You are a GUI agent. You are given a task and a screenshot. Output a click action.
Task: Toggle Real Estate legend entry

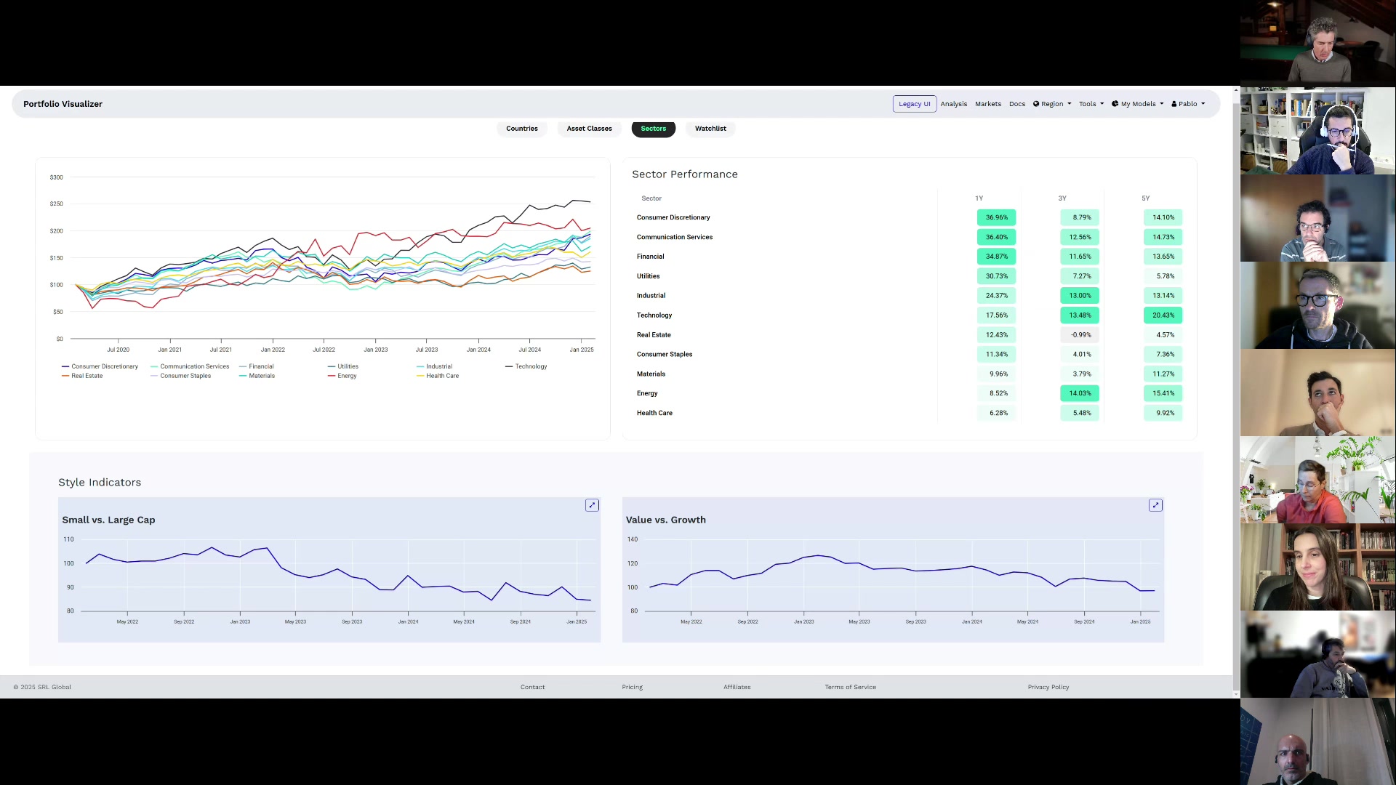(87, 376)
